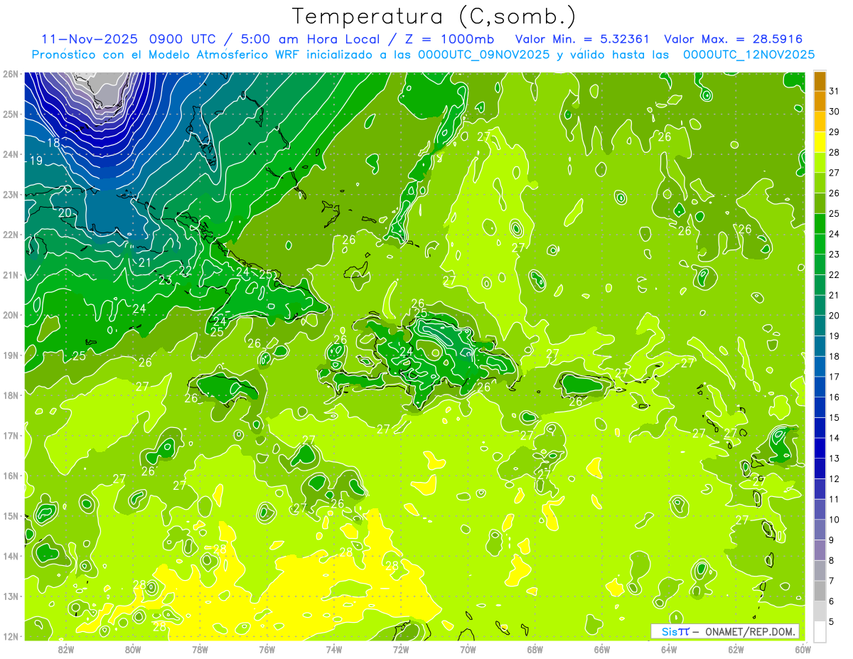
Task: Click the 25N latitude axis label
Action: 10,114
